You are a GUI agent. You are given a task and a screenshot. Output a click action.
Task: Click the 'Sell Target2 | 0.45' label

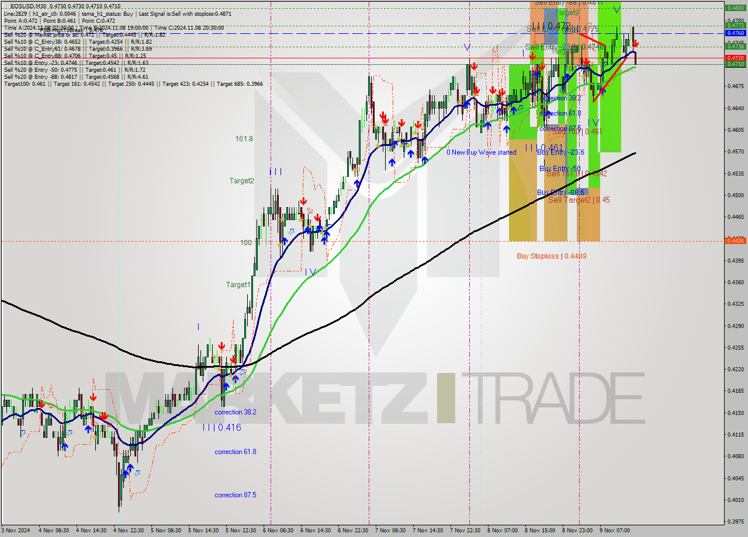579,200
